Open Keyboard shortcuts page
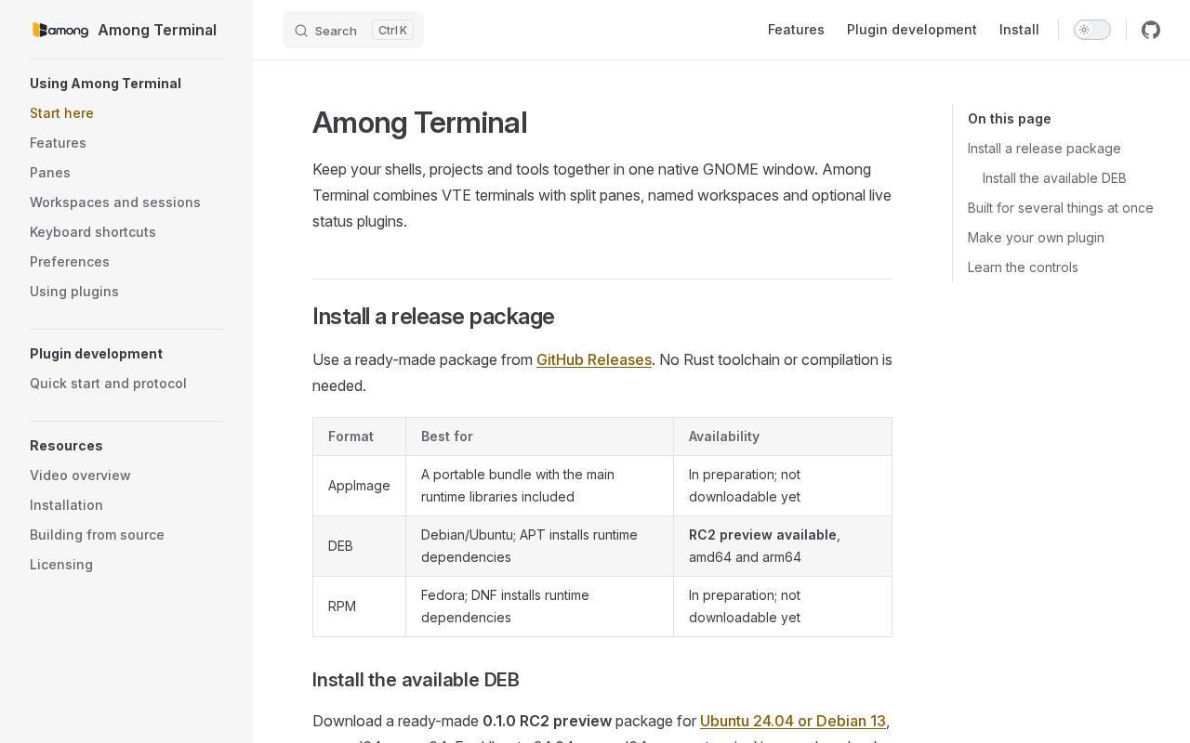Viewport: 1190px width, 743px height. pyautogui.click(x=93, y=232)
